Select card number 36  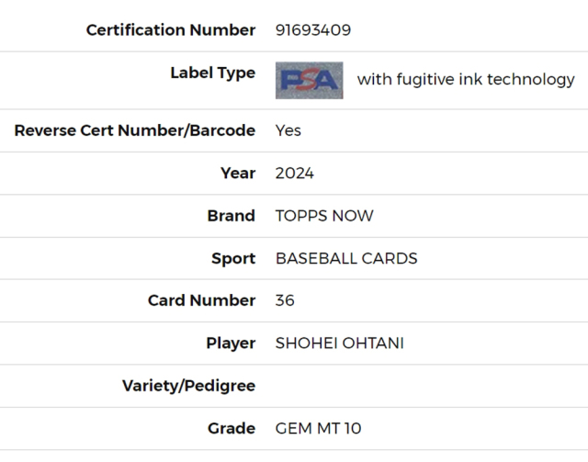[x=285, y=300]
